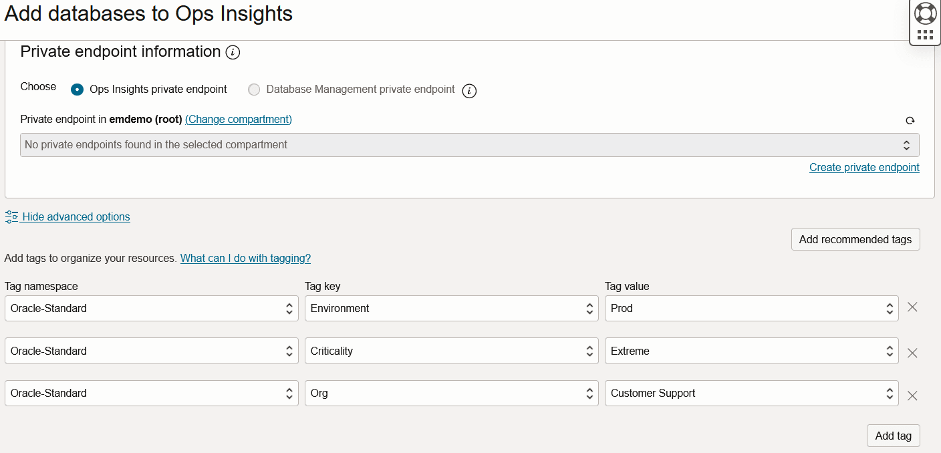Remove the Criticality tag row
This screenshot has width=941, height=453.
(912, 353)
